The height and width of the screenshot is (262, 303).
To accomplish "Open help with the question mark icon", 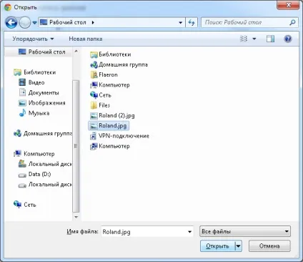I will click(288, 39).
